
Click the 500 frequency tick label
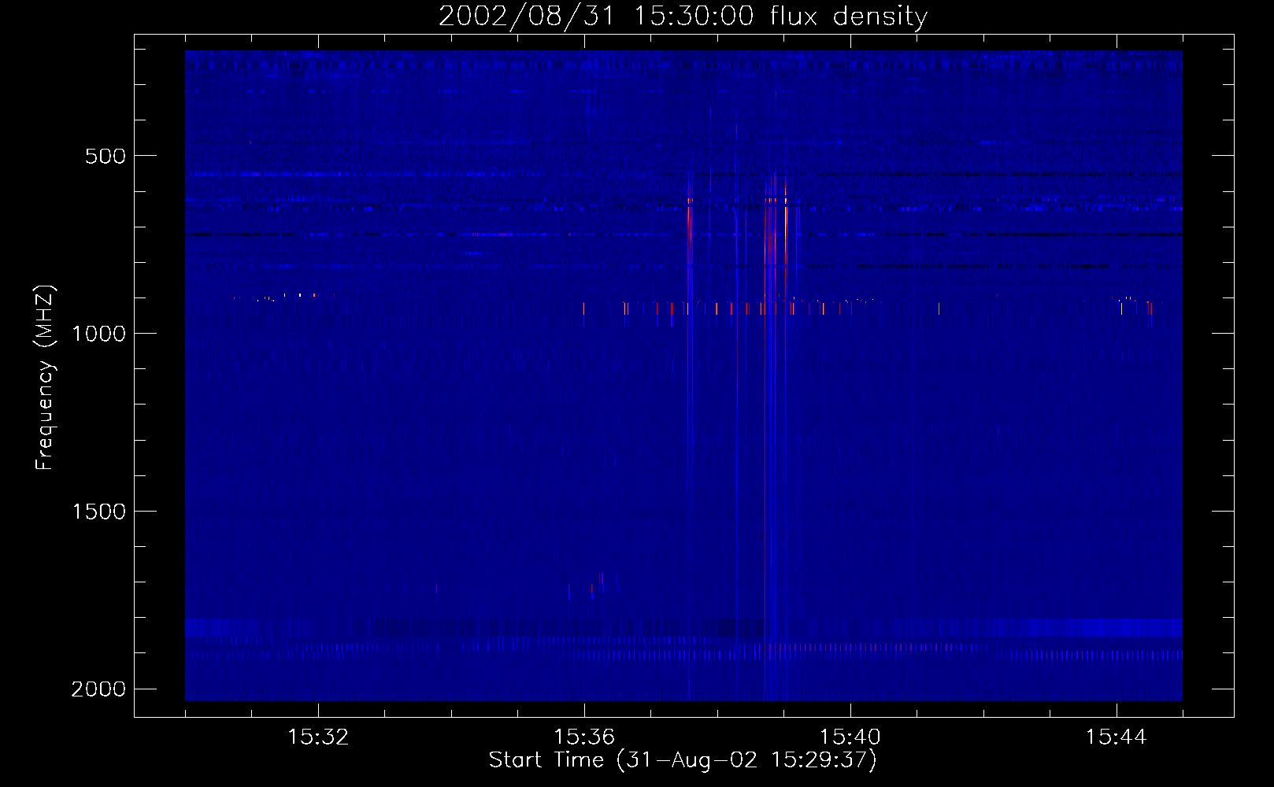106,156
